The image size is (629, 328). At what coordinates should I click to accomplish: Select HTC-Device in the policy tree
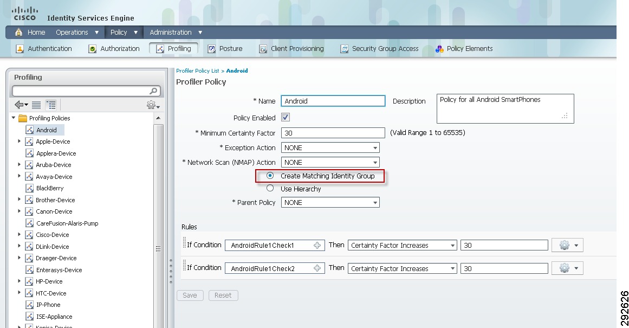[51, 293]
